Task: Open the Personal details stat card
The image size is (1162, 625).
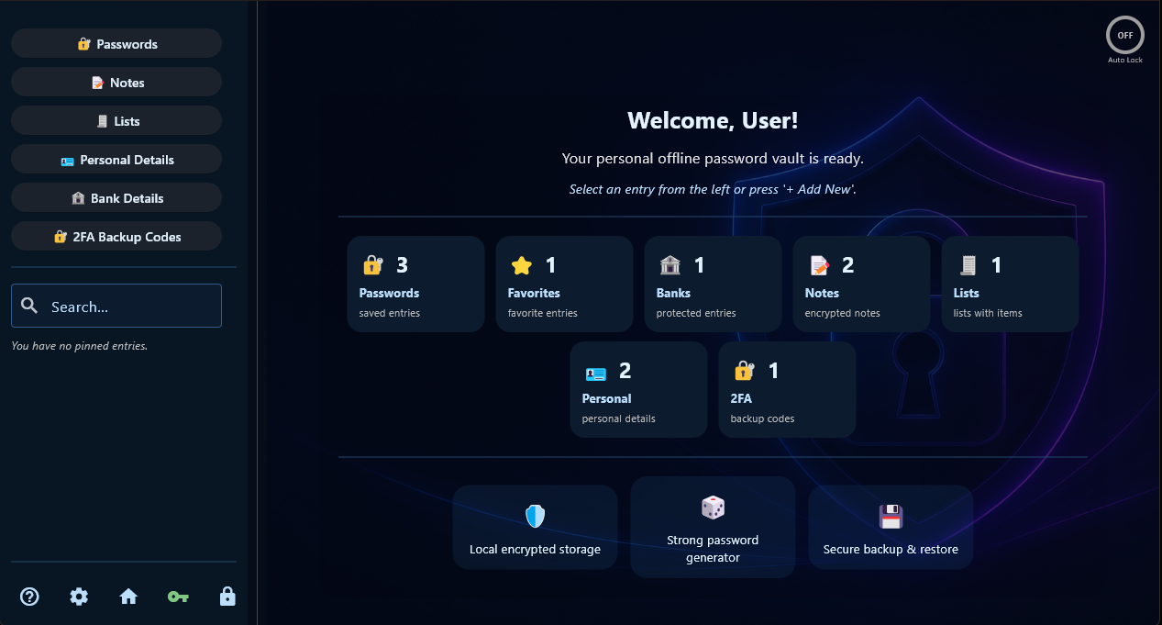Action: (x=638, y=389)
